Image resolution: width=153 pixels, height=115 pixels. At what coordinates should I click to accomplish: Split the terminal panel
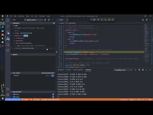coord(139,70)
